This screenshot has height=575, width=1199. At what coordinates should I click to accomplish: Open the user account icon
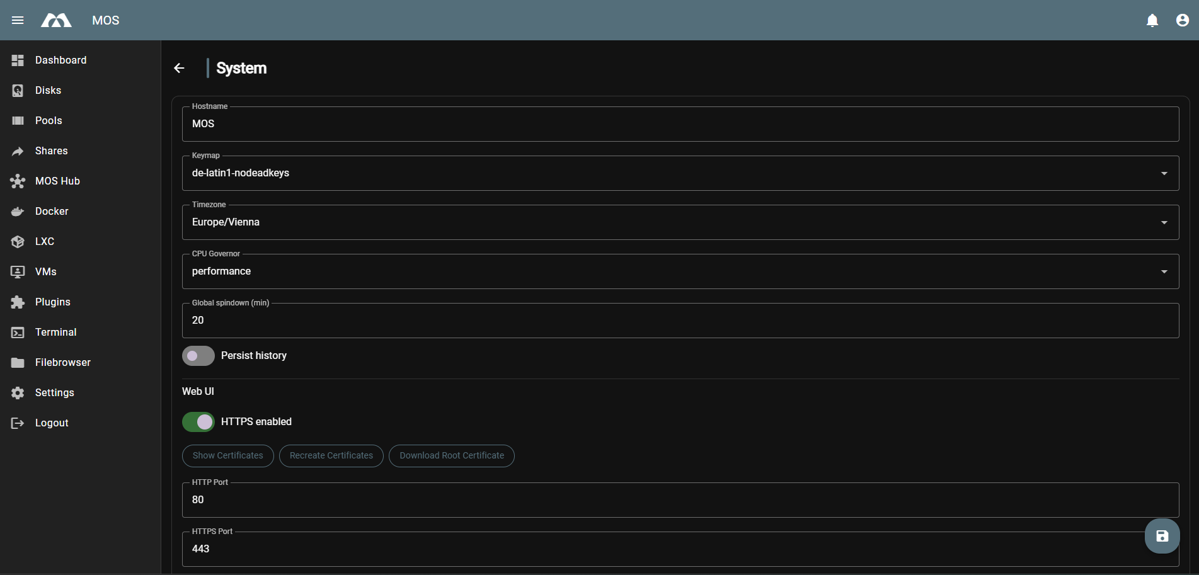pyautogui.click(x=1182, y=20)
